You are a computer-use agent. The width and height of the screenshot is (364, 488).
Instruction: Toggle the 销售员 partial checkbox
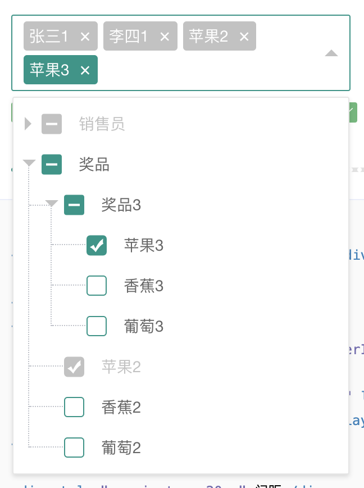pos(52,124)
